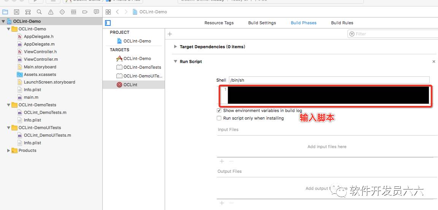Open the Debug navigator
Viewport: 438px width, 210px height.
click(74, 12)
